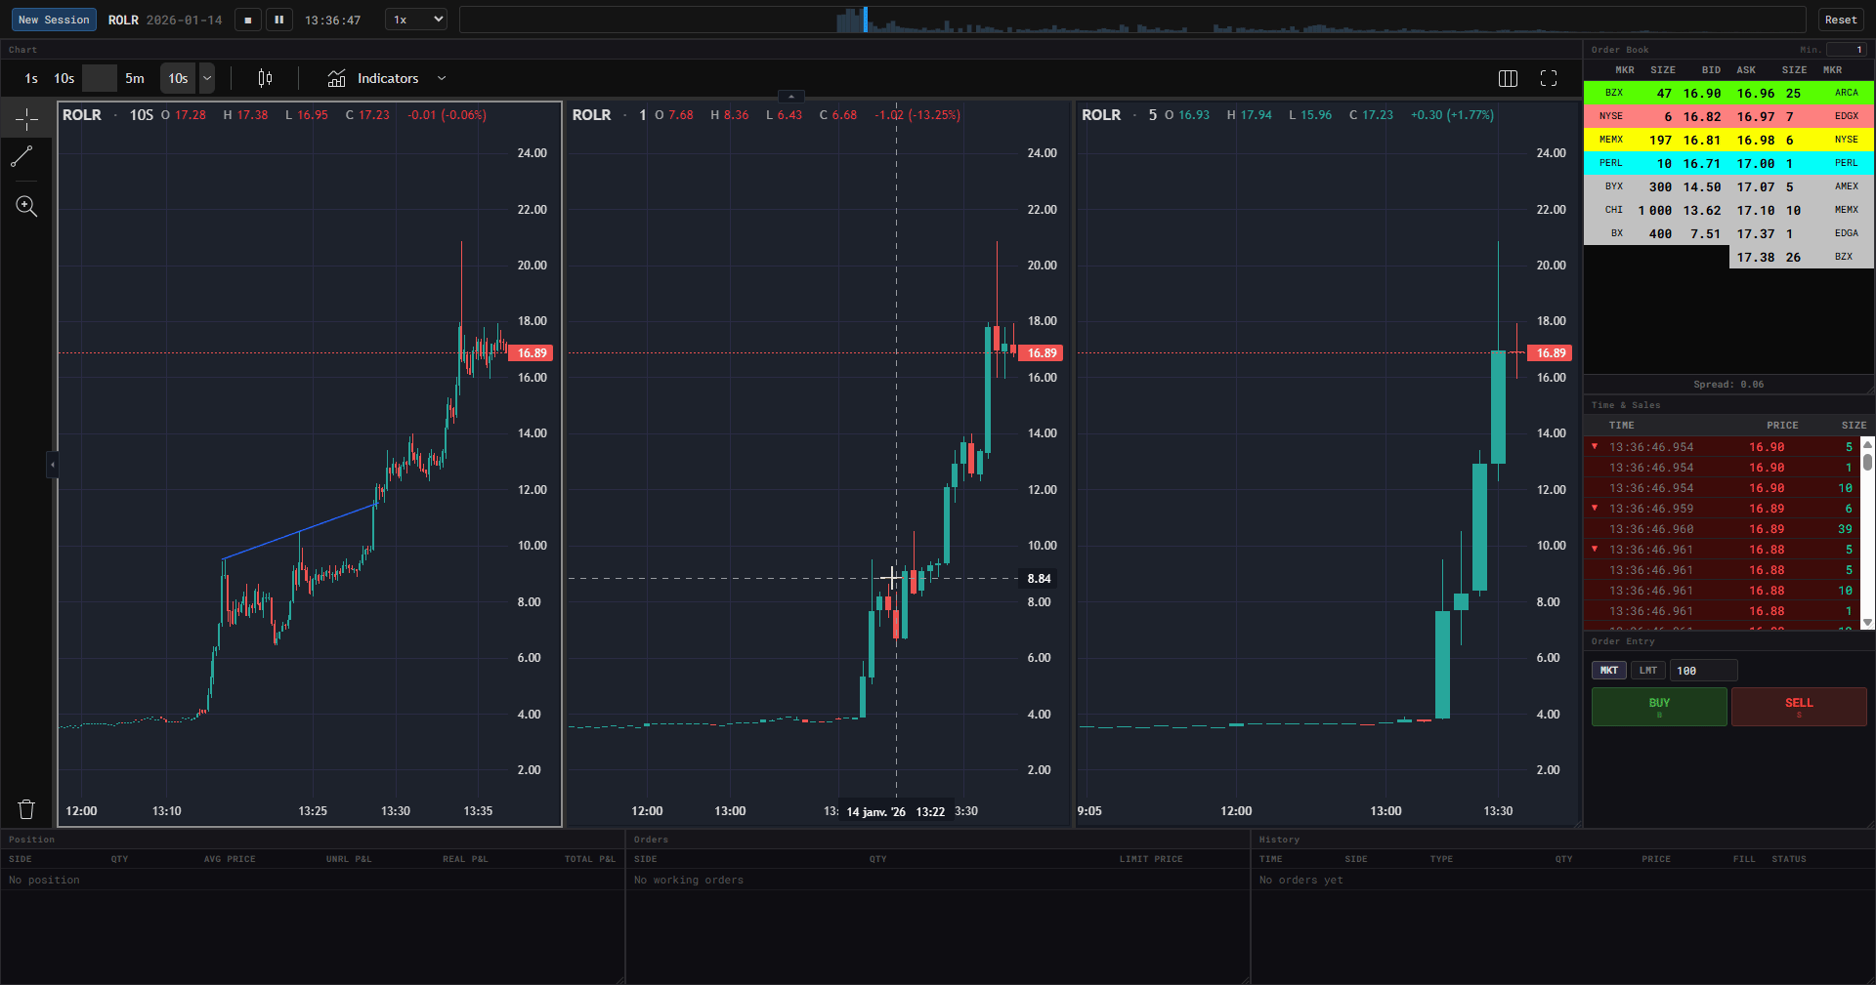Click the Indicators chart icon

337,78
